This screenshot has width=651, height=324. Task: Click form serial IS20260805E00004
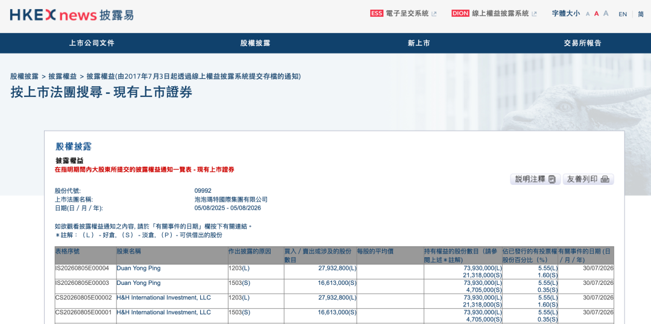(82, 269)
